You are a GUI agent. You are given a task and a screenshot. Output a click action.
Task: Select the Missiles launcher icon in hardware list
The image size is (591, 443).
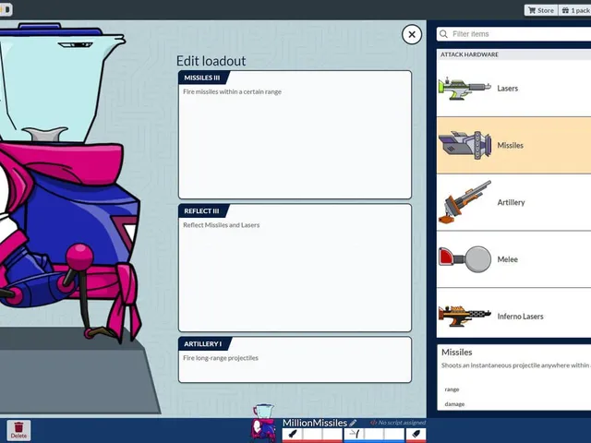tap(465, 146)
